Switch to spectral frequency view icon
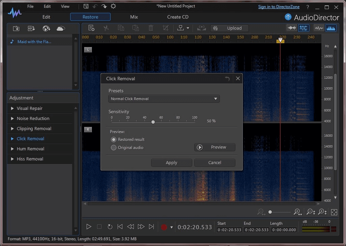This screenshot has width=346, height=246. pyautogui.click(x=331, y=28)
